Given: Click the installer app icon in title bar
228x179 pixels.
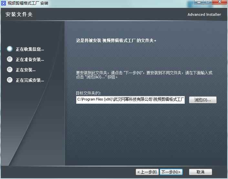Looking at the screenshot, I should coord(4,3).
